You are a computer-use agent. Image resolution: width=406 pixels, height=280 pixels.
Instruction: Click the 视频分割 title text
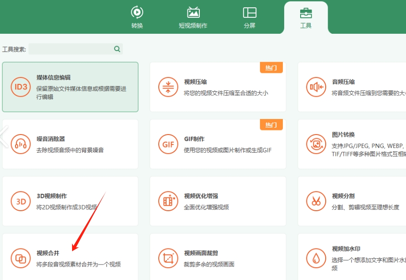point(344,196)
